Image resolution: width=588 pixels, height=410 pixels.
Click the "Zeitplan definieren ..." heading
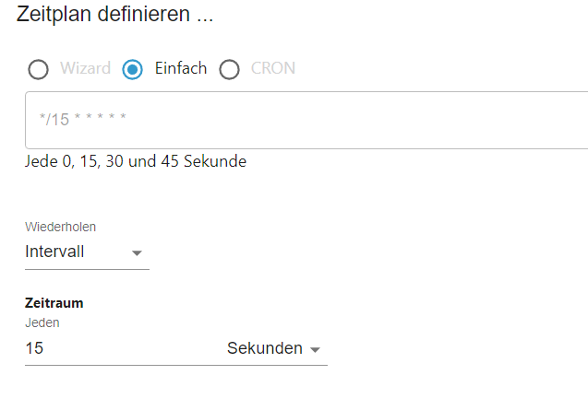115,15
